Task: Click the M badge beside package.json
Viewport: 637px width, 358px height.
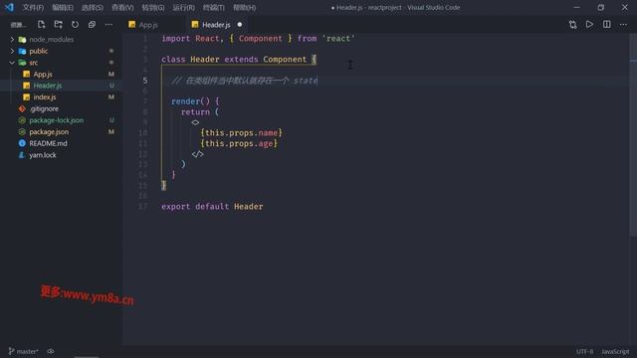Action: [x=110, y=132]
